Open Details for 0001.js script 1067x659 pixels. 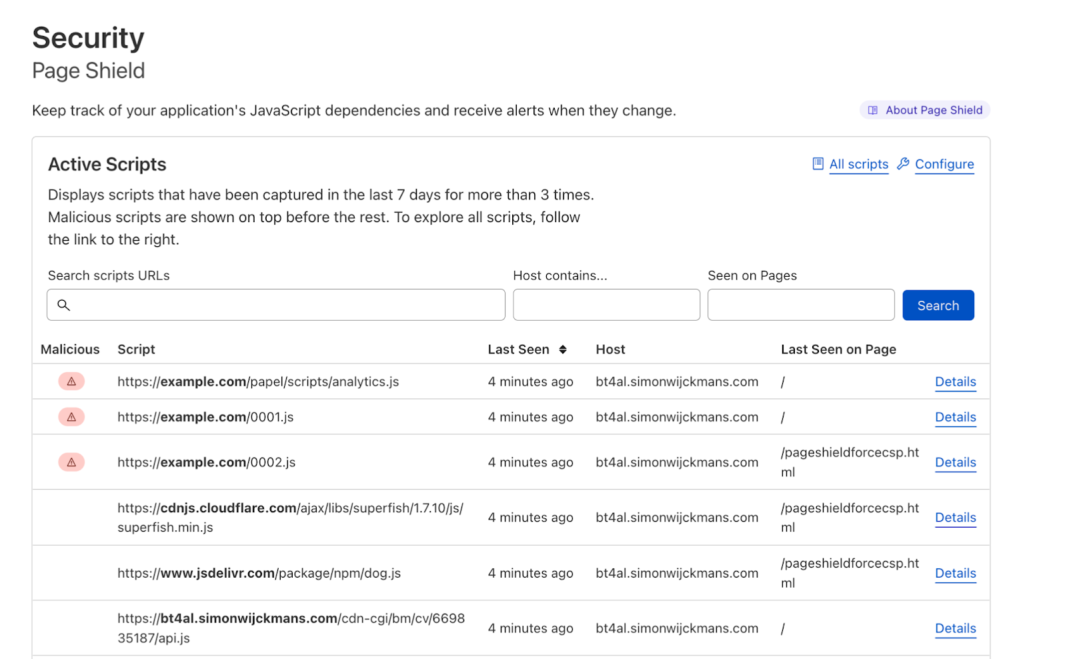pyautogui.click(x=955, y=417)
